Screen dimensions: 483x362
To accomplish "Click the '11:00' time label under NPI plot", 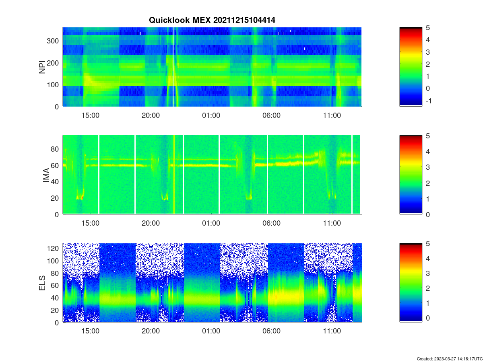I will [x=332, y=115].
